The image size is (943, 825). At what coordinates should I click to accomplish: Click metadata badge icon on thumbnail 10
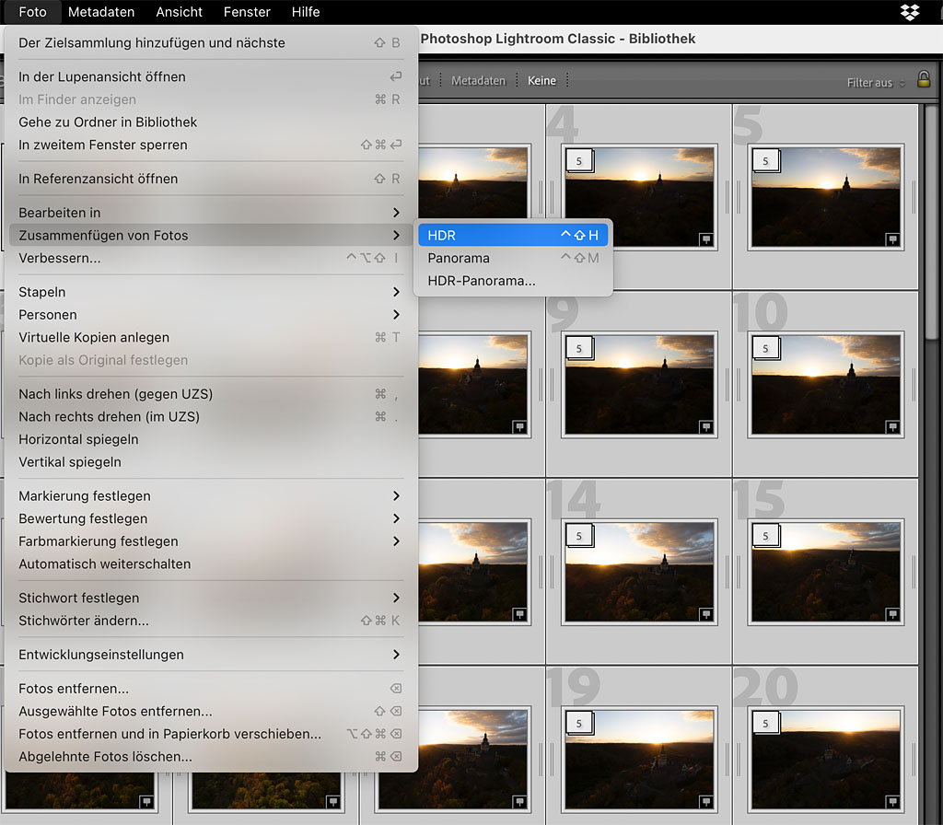click(x=892, y=427)
